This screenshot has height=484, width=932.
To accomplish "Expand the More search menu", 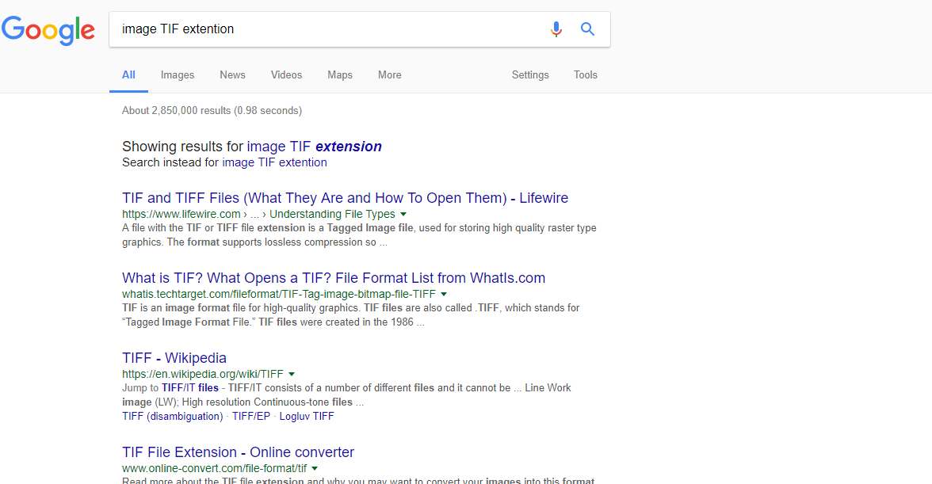I will tap(389, 75).
